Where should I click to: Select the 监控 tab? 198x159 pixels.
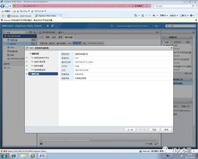coord(54,37)
